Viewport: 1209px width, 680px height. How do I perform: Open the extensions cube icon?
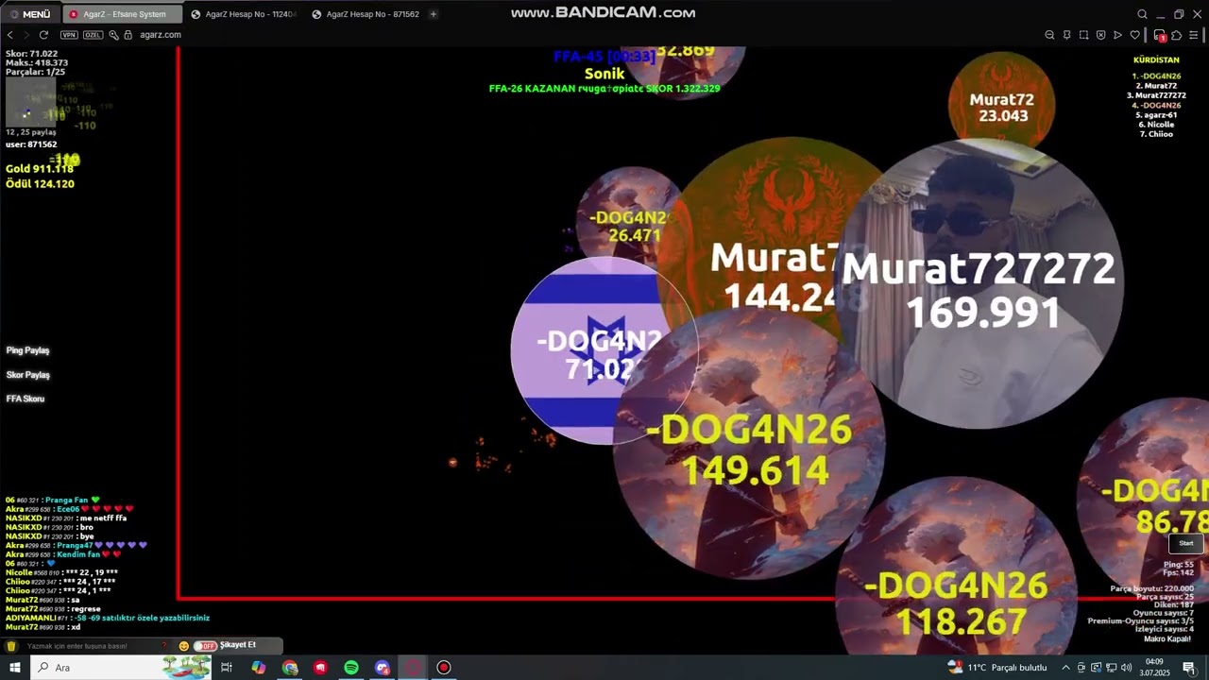pos(1176,35)
